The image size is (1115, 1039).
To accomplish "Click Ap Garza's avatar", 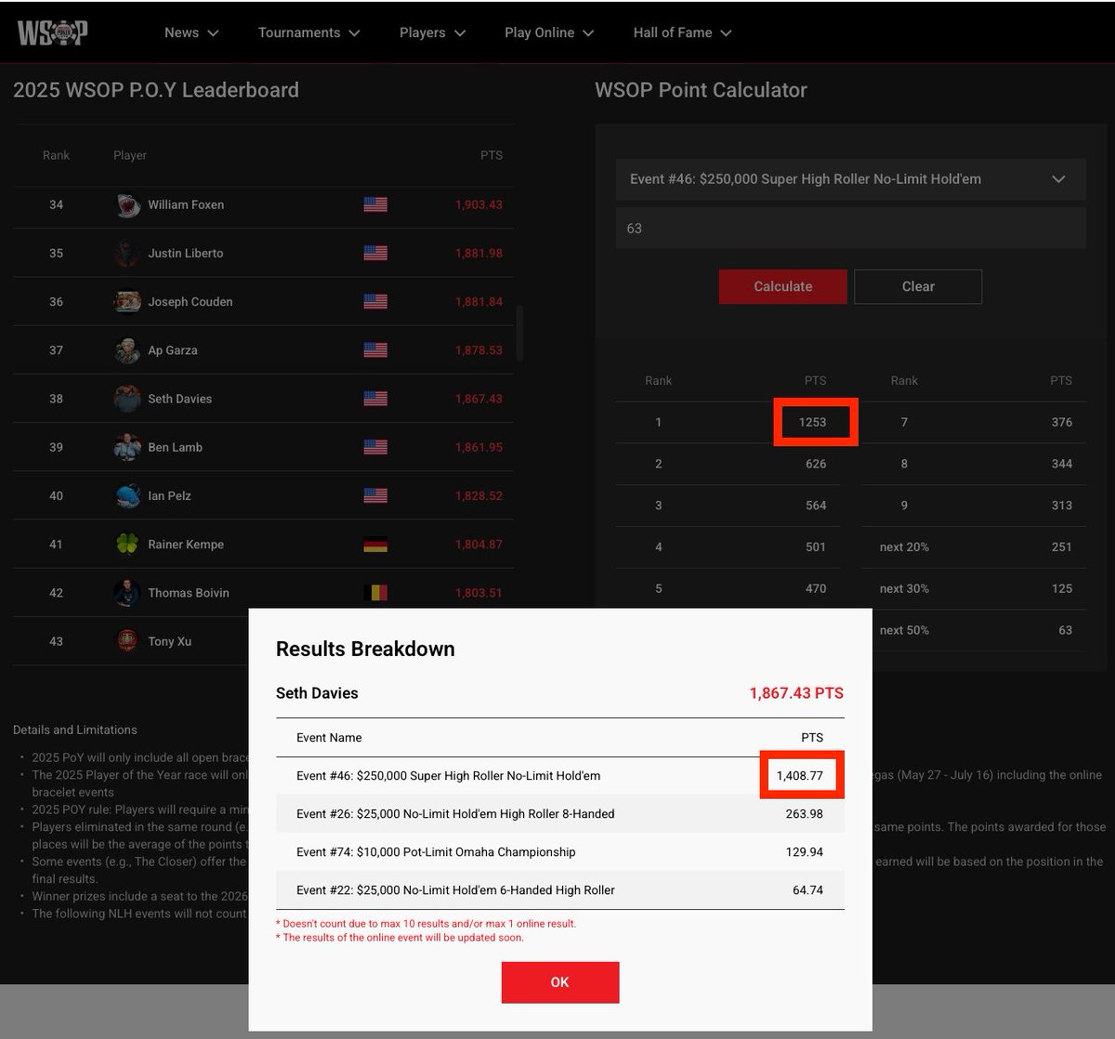I will coord(127,350).
